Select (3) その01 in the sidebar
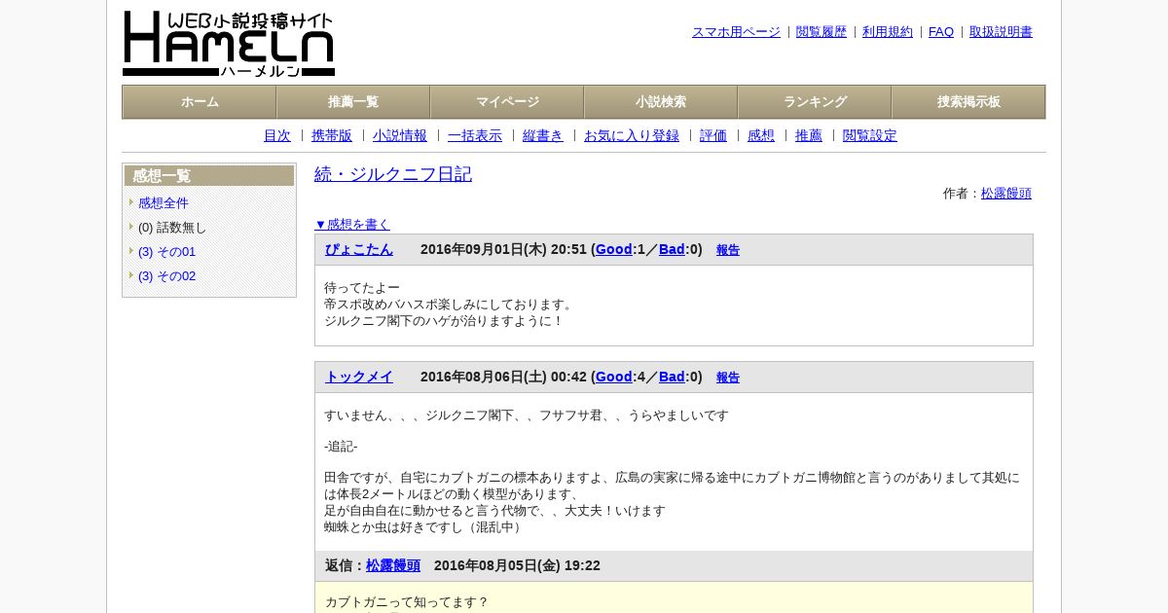The image size is (1168, 613). [166, 252]
